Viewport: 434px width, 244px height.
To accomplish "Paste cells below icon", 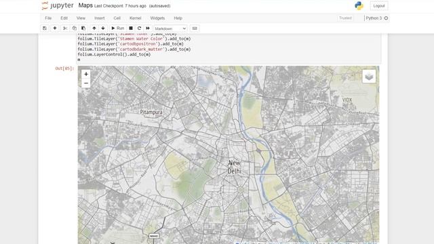I will click(x=83, y=28).
